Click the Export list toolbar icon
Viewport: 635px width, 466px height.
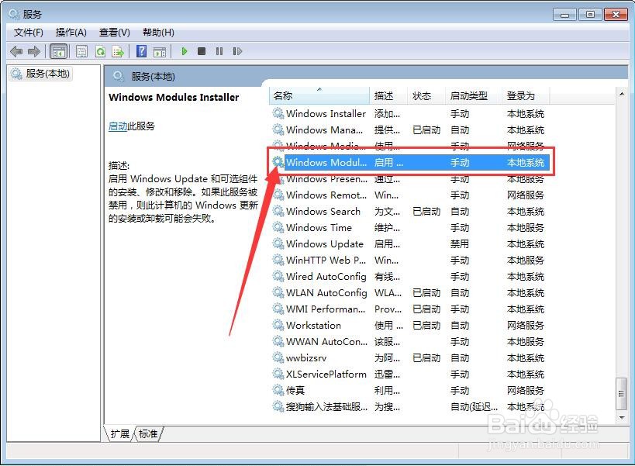pos(118,51)
